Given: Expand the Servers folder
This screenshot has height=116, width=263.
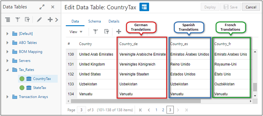Looking at the screenshot, I should [7, 61].
